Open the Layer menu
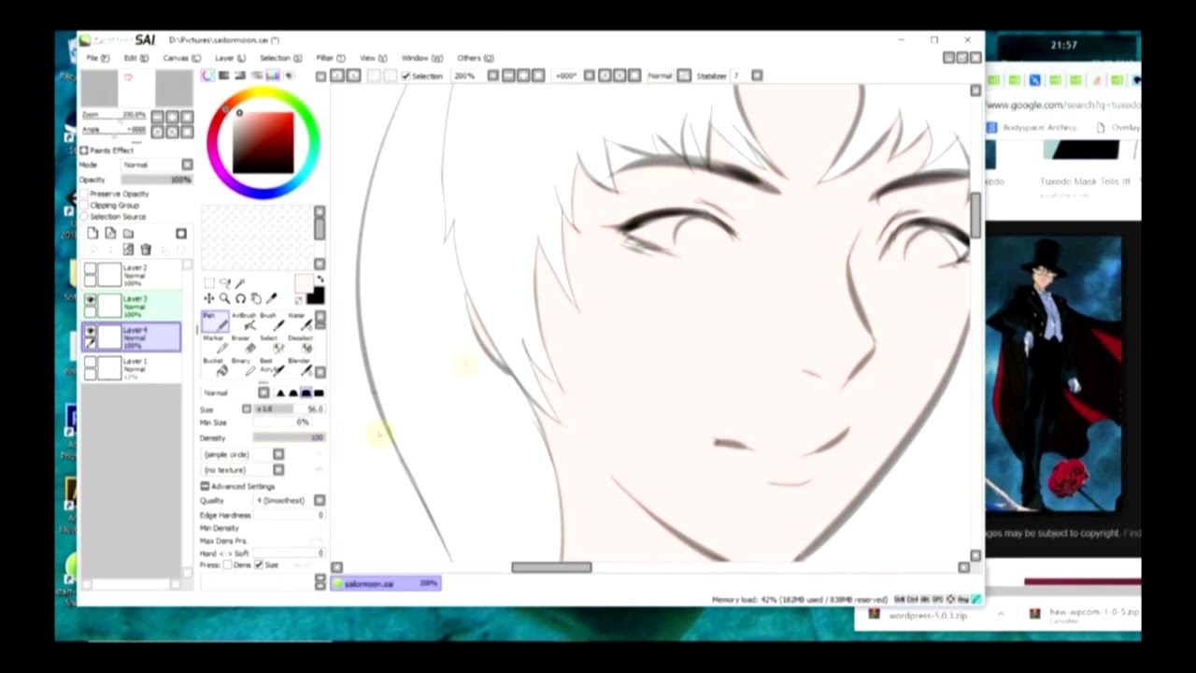The image size is (1196, 673). [230, 58]
